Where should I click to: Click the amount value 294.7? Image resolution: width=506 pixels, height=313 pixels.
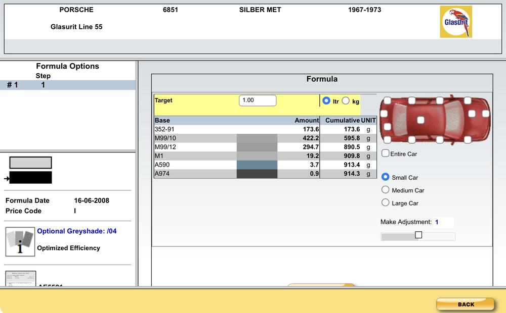(x=311, y=147)
